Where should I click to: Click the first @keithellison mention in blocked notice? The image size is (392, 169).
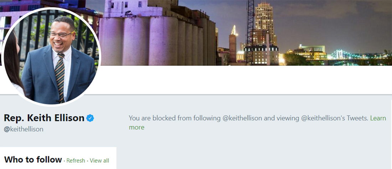242,118
